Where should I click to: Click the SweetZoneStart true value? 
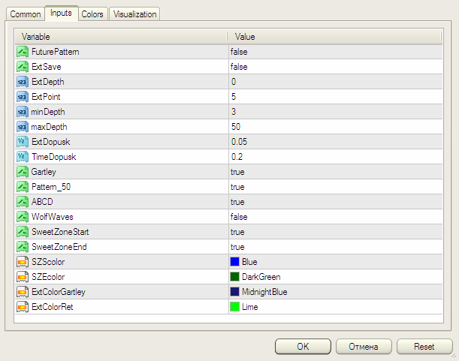click(237, 232)
